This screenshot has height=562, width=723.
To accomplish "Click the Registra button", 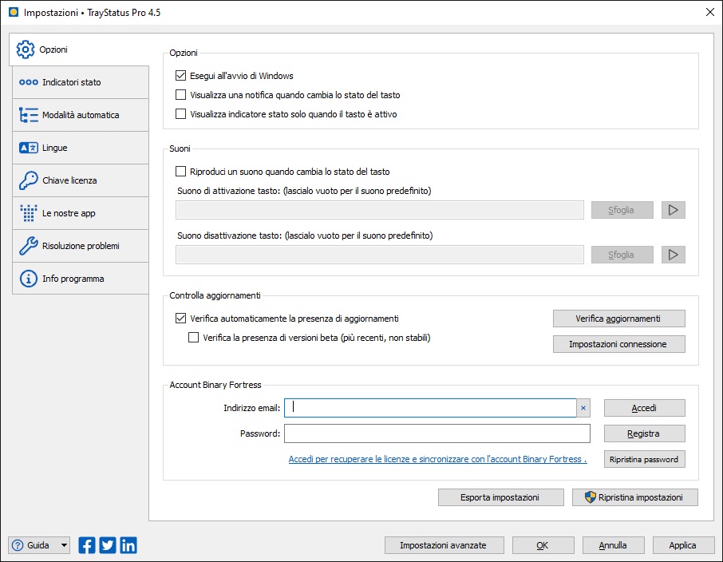I will pos(645,433).
